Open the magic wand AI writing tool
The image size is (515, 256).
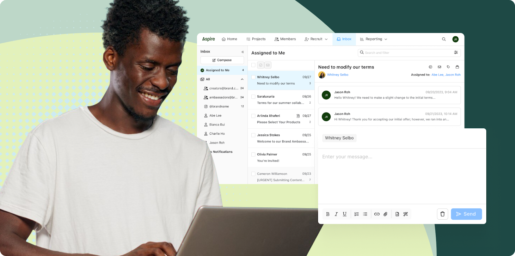pos(406,214)
